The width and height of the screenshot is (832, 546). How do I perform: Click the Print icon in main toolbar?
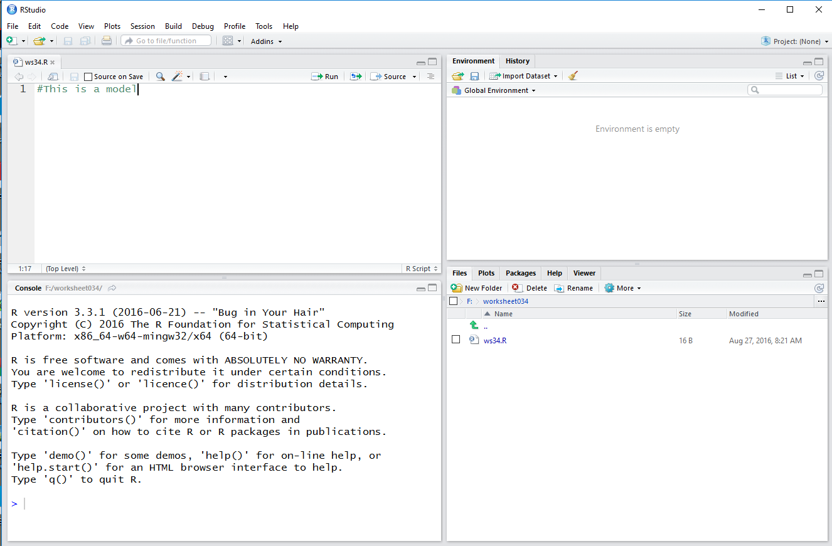point(107,41)
